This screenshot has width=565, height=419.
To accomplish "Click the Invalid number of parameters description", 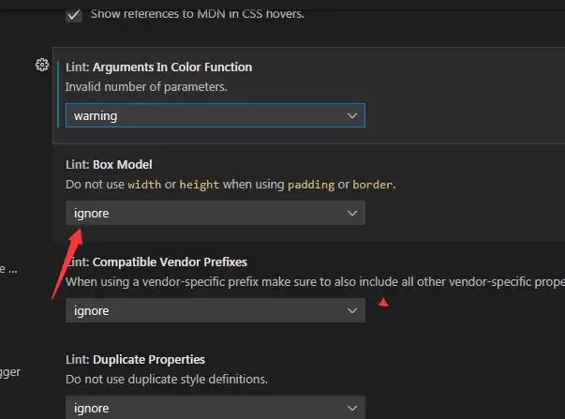I will [147, 87].
